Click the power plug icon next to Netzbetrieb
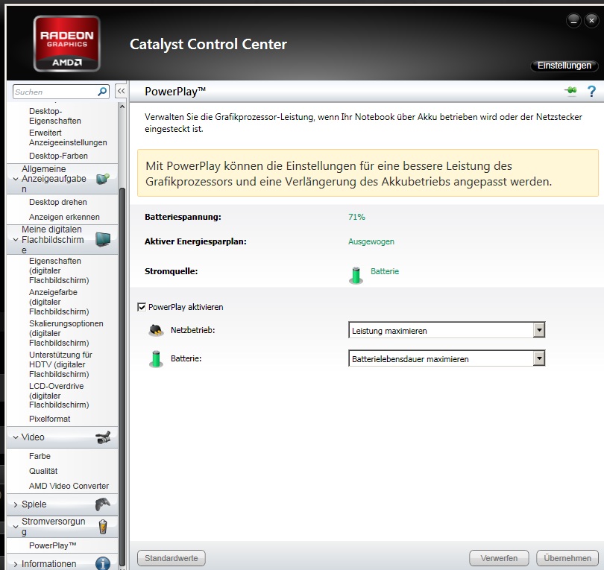Viewport: 604px width, 570px height. (156, 330)
